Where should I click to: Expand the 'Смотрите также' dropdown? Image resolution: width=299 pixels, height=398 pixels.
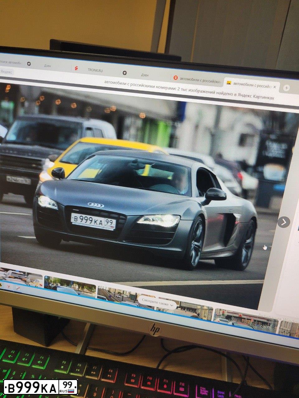coord(158,303)
